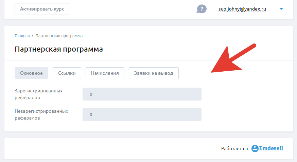Click the help question mark icon
The width and height of the screenshot is (297, 162).
point(202,9)
